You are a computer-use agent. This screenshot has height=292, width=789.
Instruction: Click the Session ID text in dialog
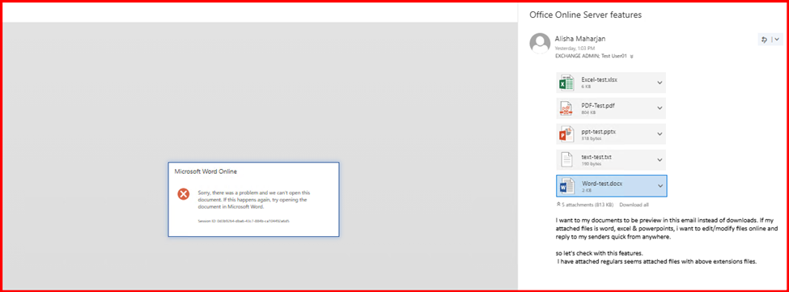pos(244,221)
